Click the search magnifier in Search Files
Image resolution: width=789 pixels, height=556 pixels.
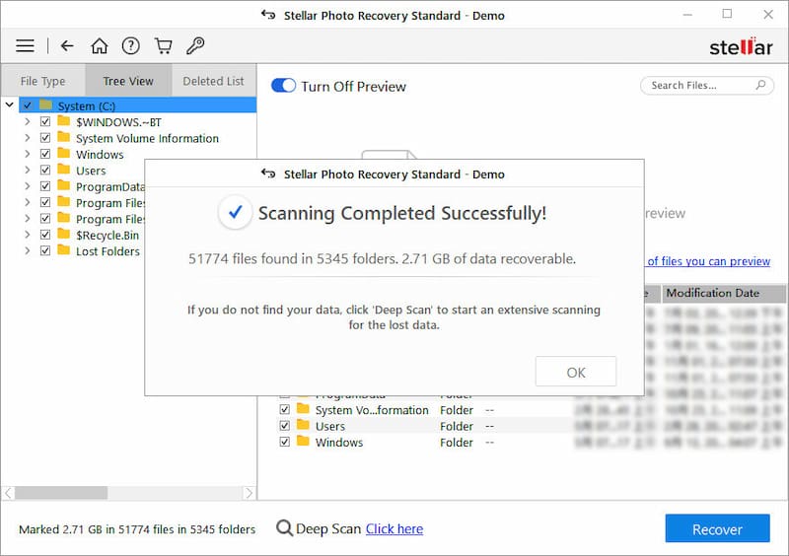pyautogui.click(x=760, y=86)
